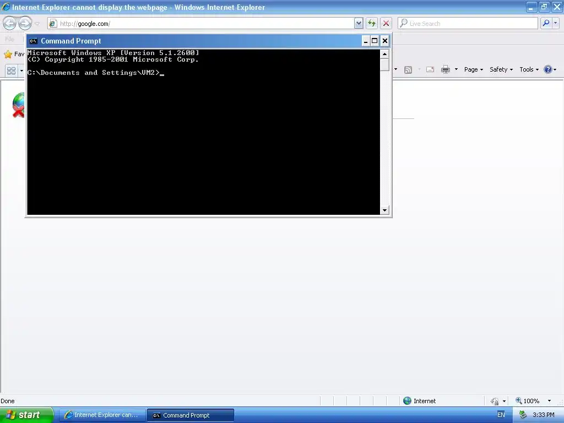Click the globe with red X error icon

tap(18, 105)
